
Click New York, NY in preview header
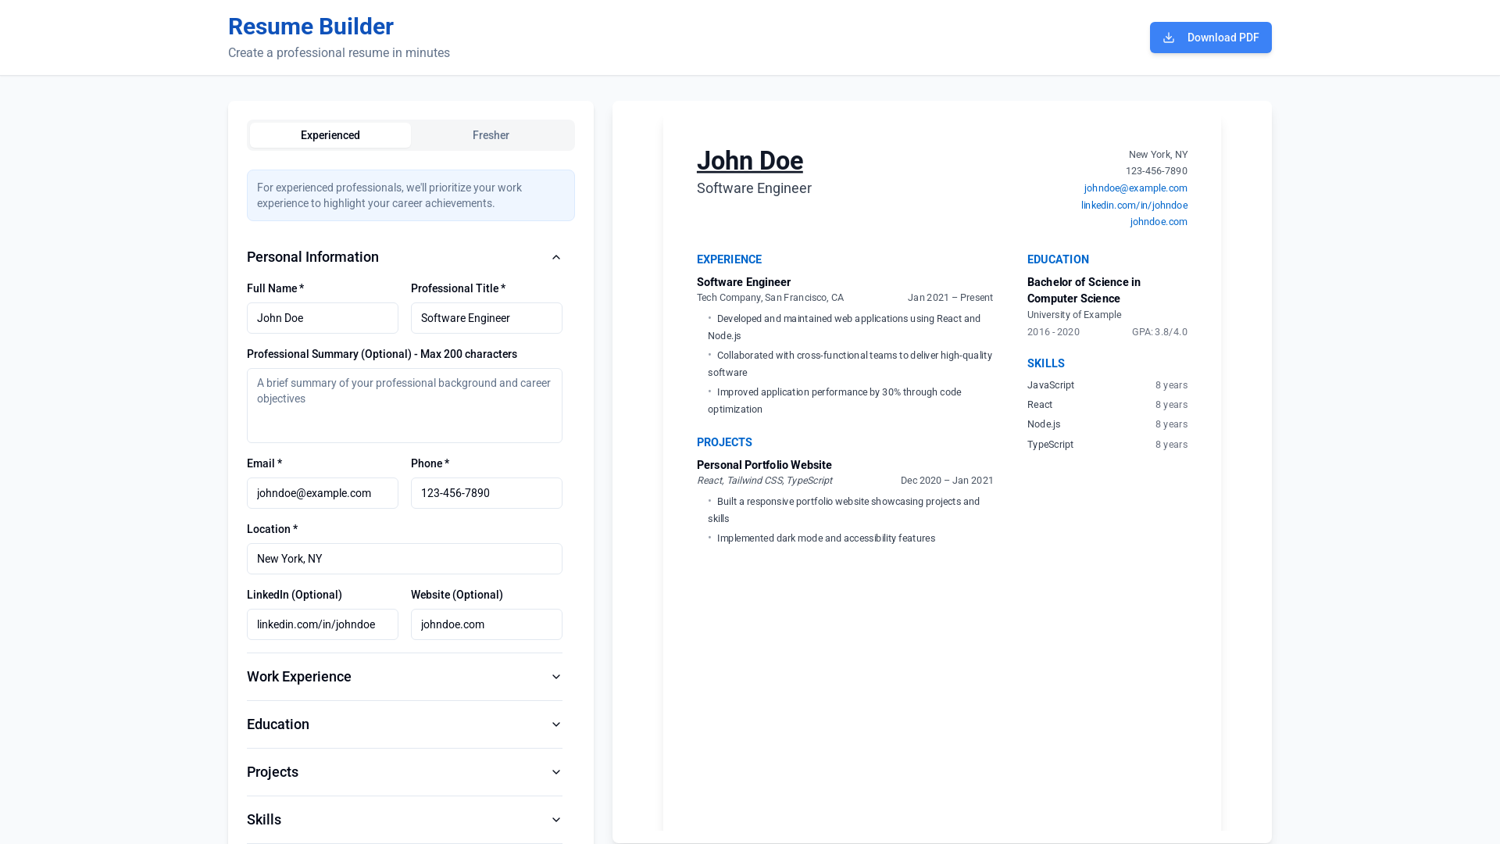(x=1158, y=155)
